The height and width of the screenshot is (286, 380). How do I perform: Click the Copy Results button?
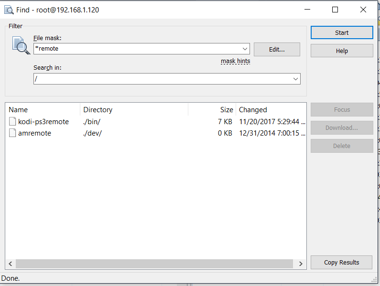[341, 262]
